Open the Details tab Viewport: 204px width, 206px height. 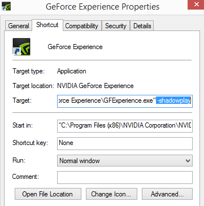pyautogui.click(x=142, y=26)
